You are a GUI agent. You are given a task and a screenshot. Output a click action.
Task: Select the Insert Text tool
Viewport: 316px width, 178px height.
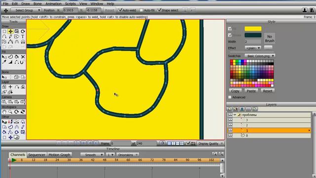(x=23, y=37)
